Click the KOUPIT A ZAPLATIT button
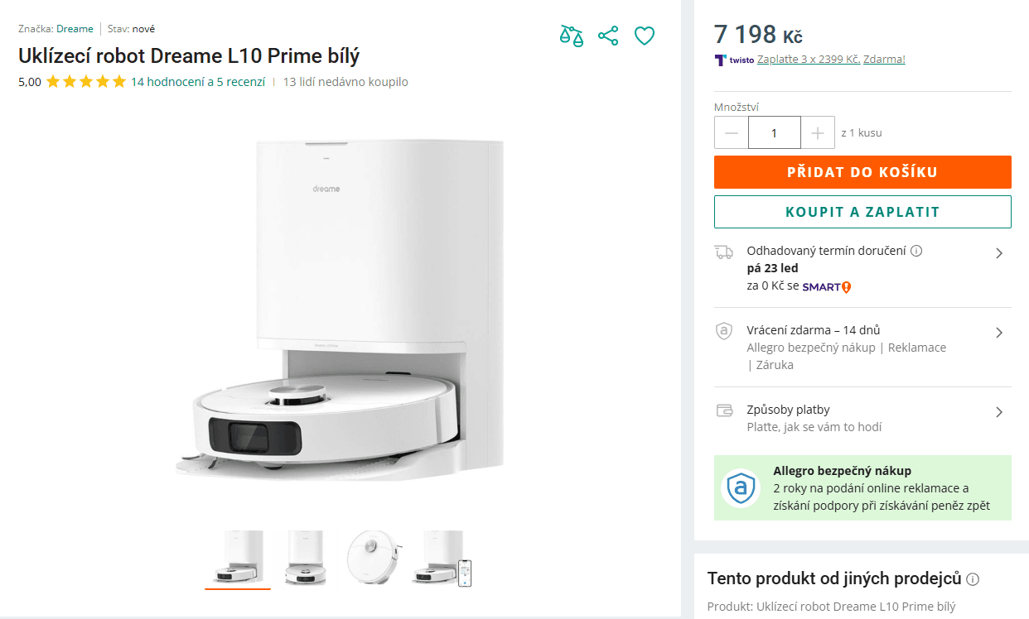 tap(862, 211)
